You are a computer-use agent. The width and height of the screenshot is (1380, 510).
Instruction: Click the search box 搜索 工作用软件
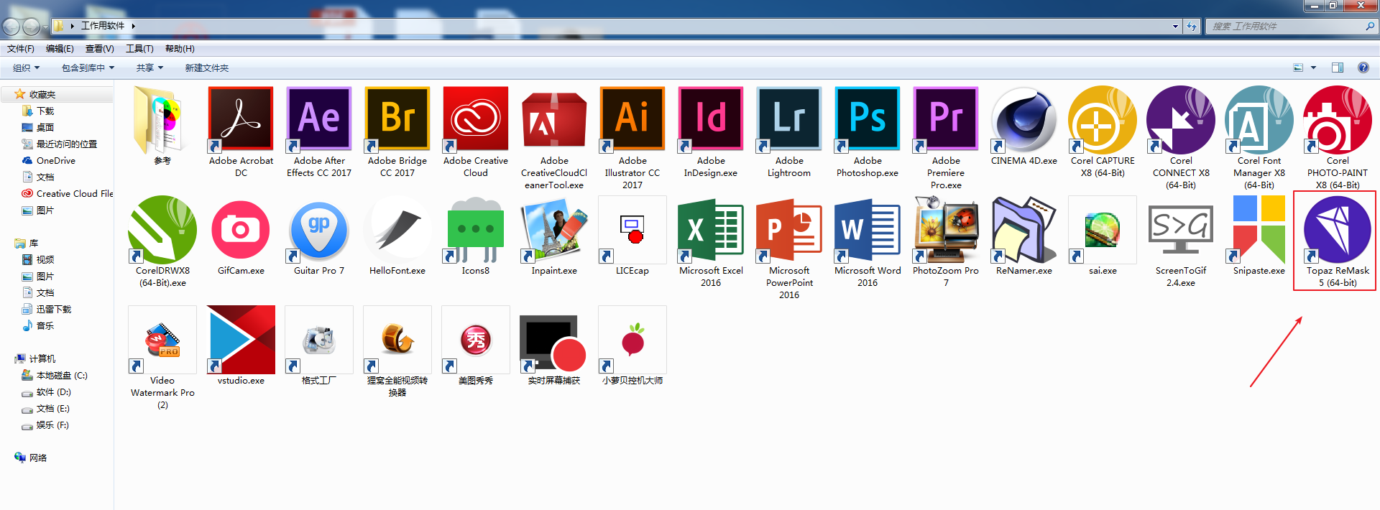click(x=1291, y=26)
